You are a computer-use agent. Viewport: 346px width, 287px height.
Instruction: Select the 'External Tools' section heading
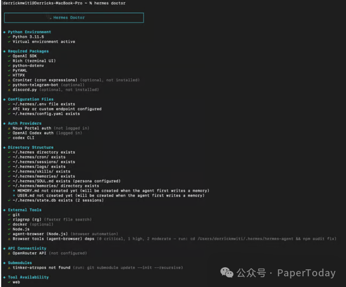[x=25, y=210]
